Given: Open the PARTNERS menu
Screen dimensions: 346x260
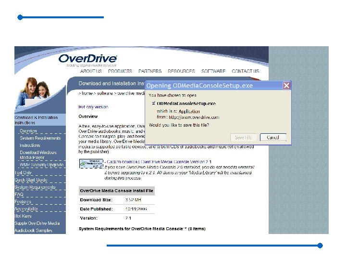Looking at the screenshot, I should pyautogui.click(x=150, y=71).
